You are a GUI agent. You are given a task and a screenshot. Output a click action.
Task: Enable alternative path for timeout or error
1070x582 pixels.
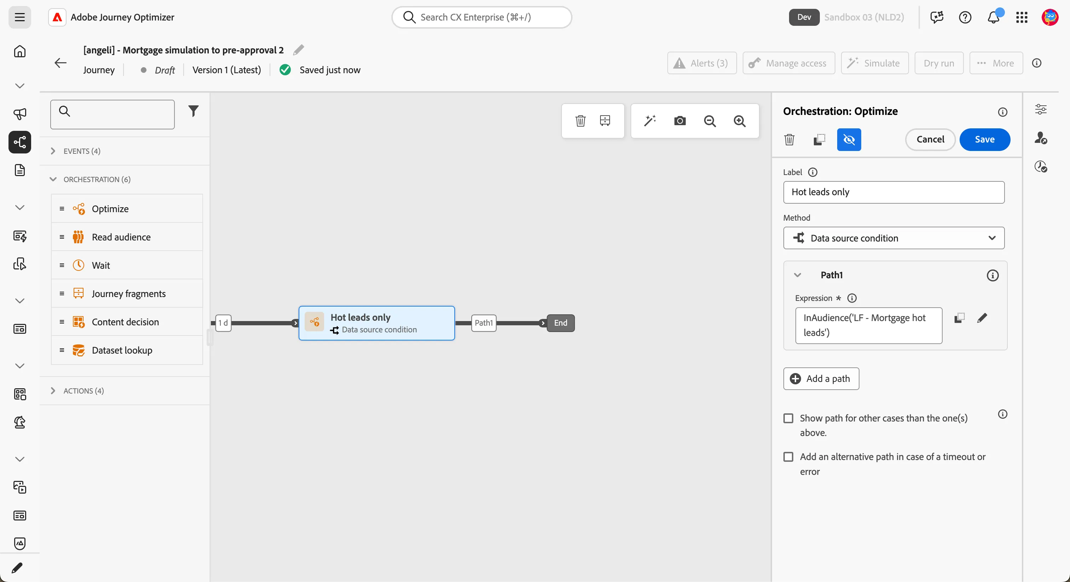click(x=788, y=456)
